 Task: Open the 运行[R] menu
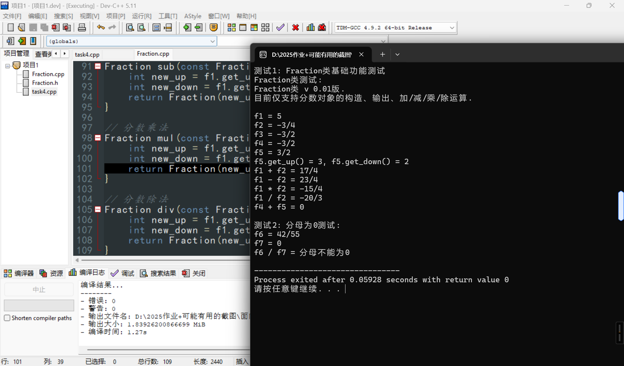(141, 16)
